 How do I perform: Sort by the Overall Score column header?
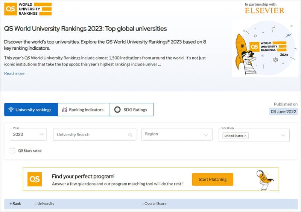(155, 204)
